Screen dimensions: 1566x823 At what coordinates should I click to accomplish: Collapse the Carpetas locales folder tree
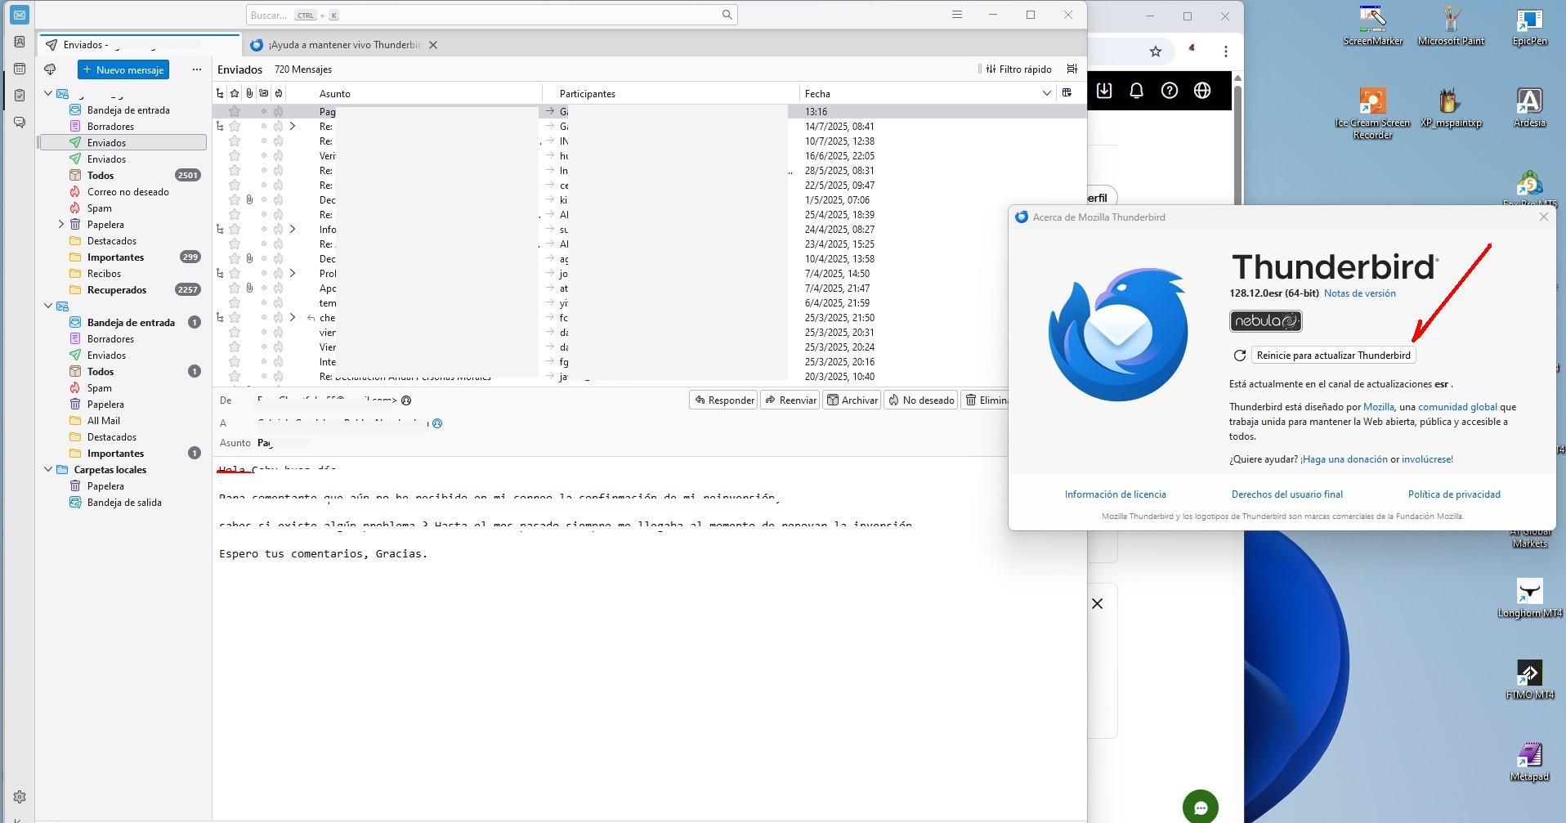point(48,470)
